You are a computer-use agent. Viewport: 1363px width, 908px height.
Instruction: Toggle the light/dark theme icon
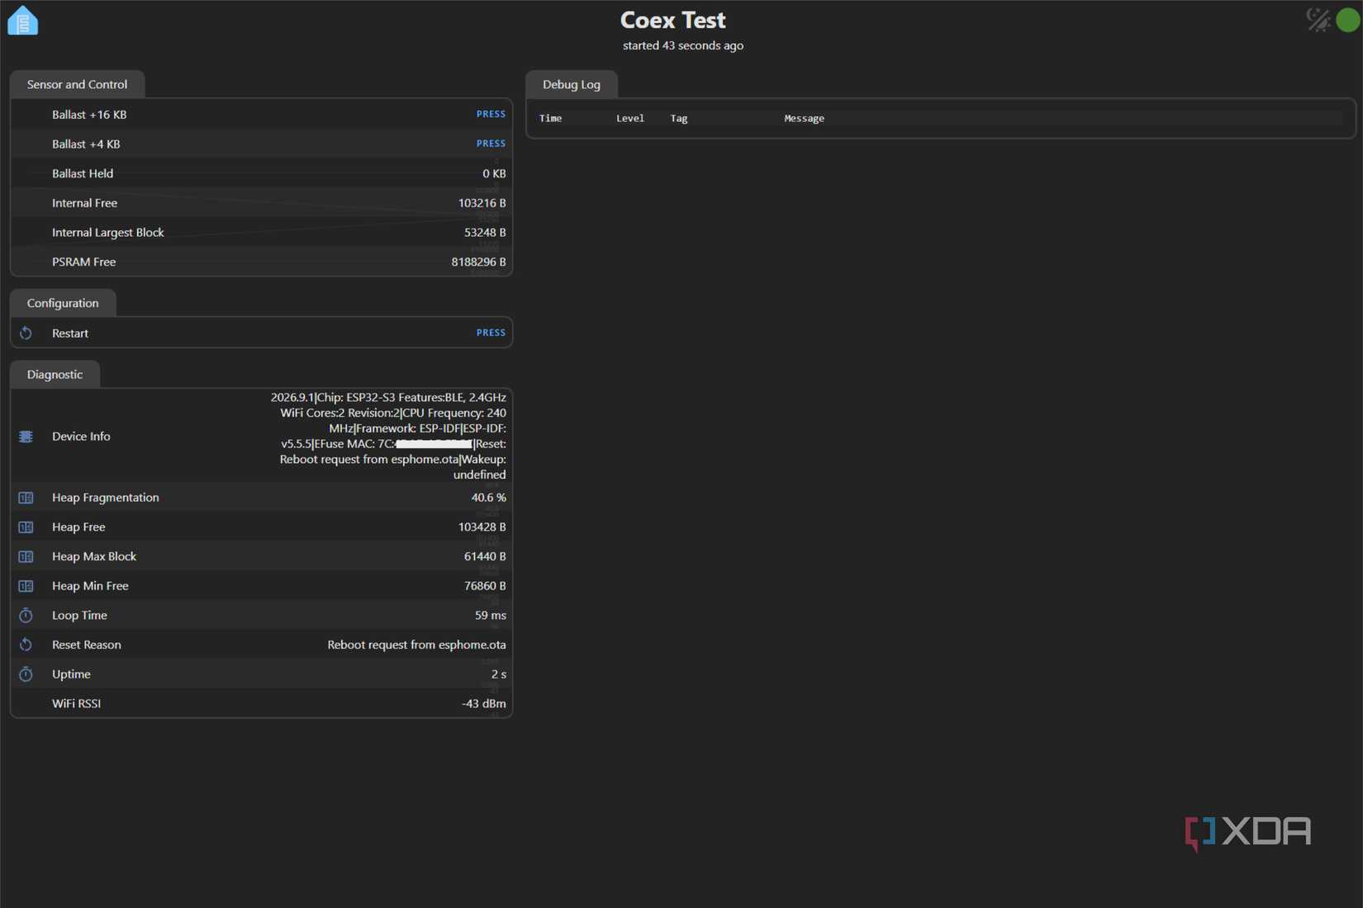(x=1318, y=20)
